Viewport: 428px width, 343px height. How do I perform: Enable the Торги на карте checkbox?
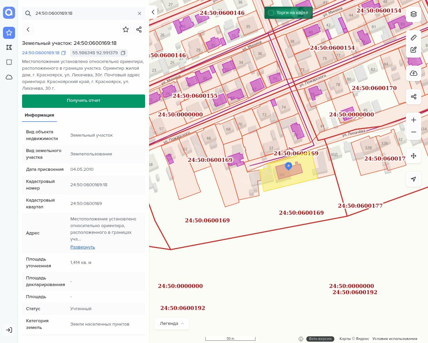[271, 13]
